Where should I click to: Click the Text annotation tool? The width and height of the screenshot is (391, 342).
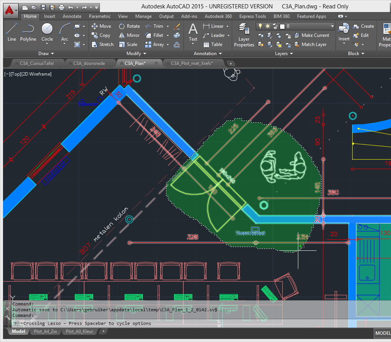[x=193, y=32]
